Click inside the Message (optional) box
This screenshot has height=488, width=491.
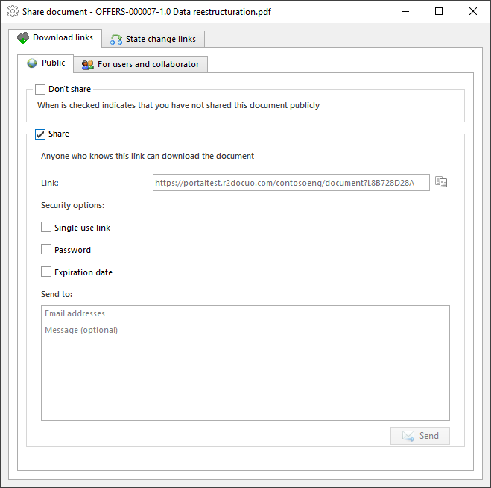point(245,371)
